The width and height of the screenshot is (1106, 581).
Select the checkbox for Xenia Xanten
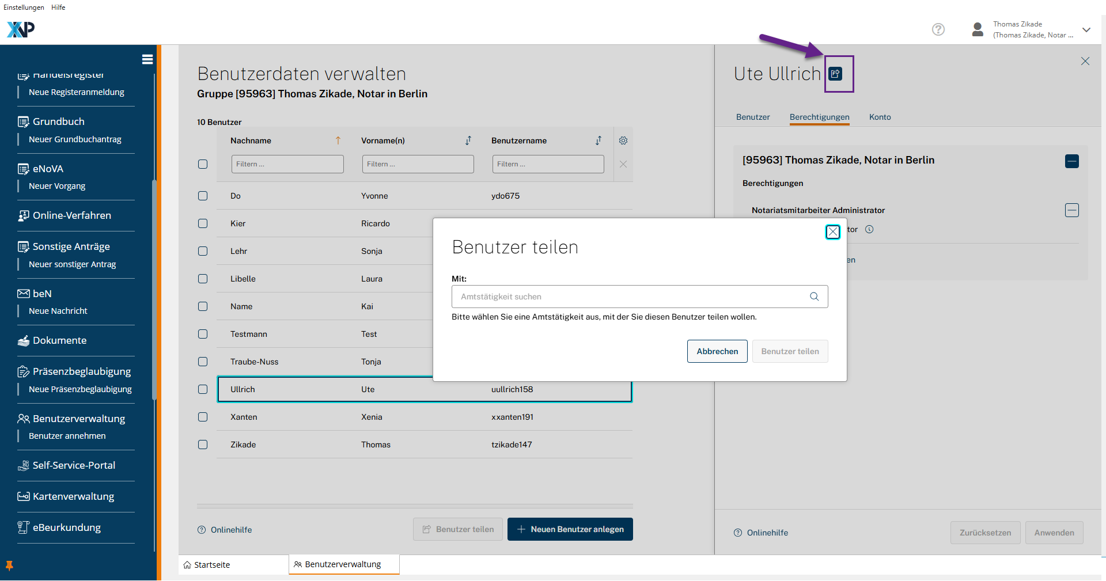tap(203, 417)
